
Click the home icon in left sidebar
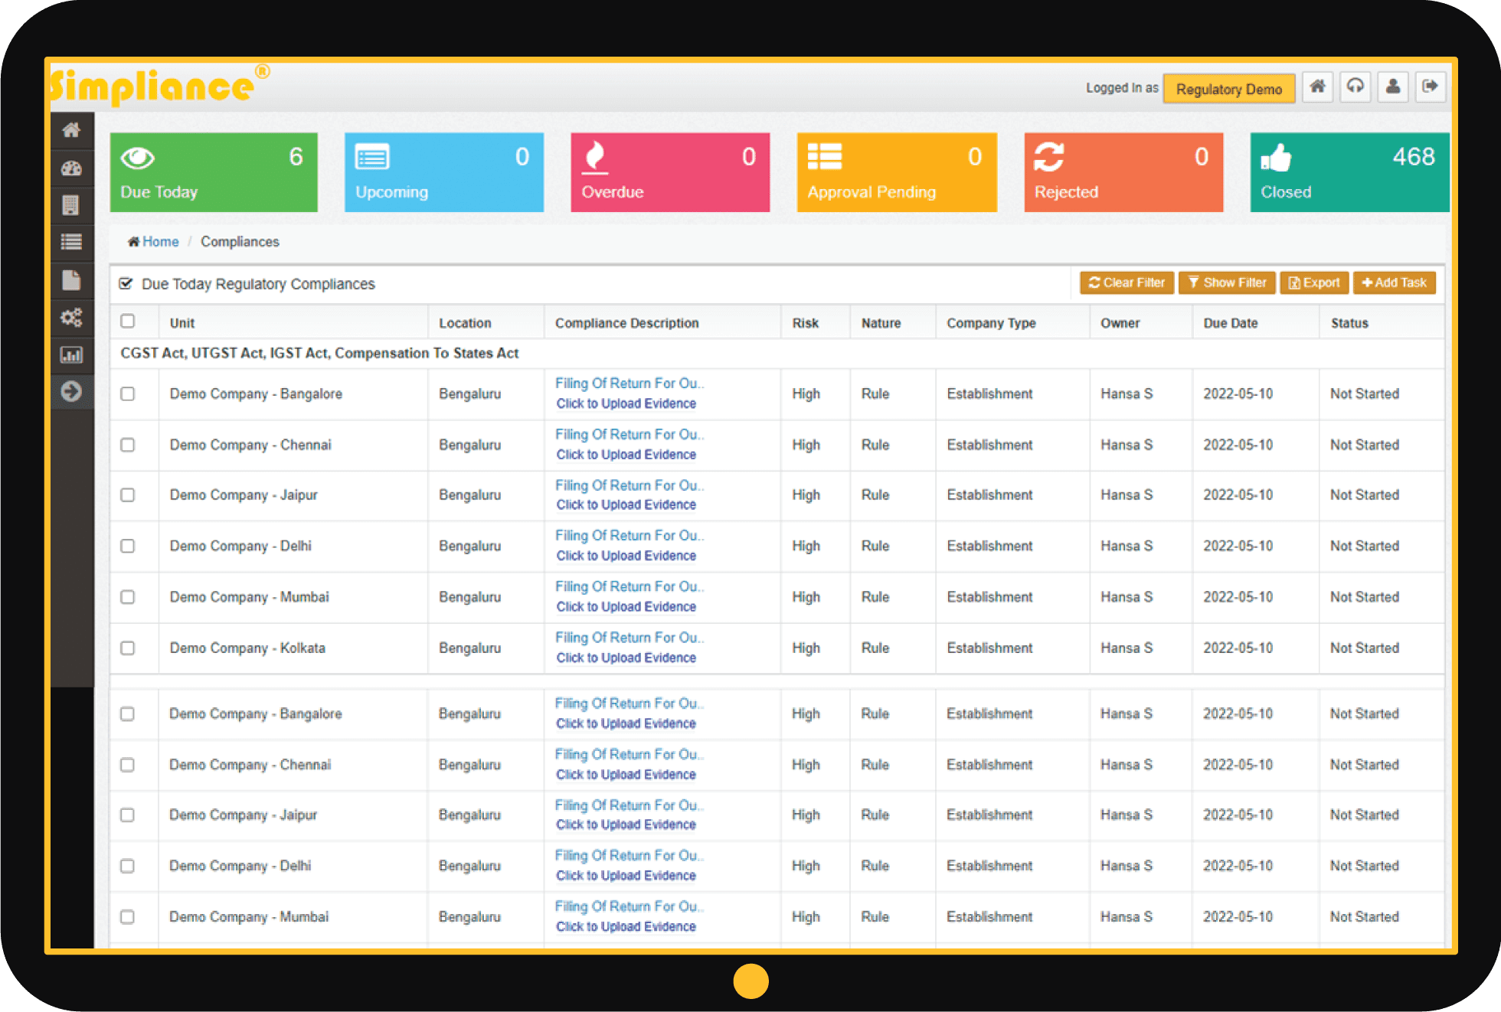point(71,130)
